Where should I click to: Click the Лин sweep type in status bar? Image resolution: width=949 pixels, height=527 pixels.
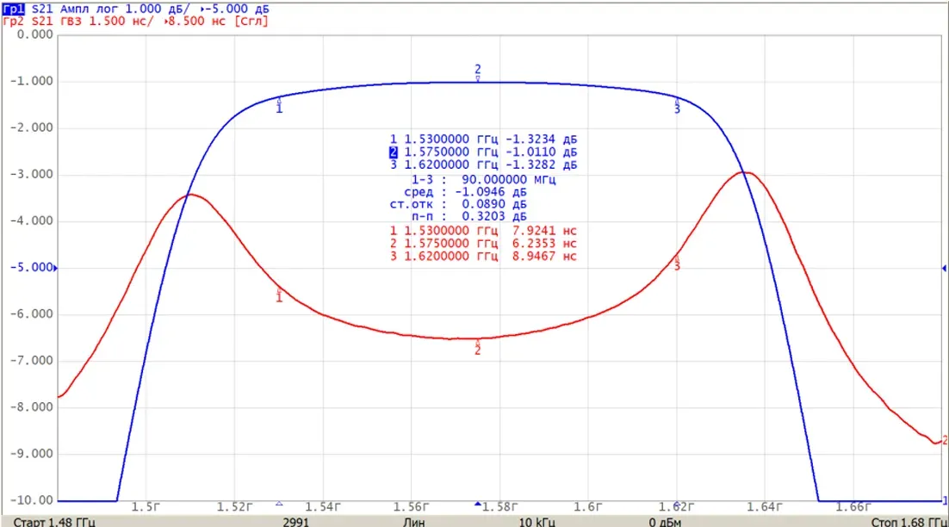(414, 522)
